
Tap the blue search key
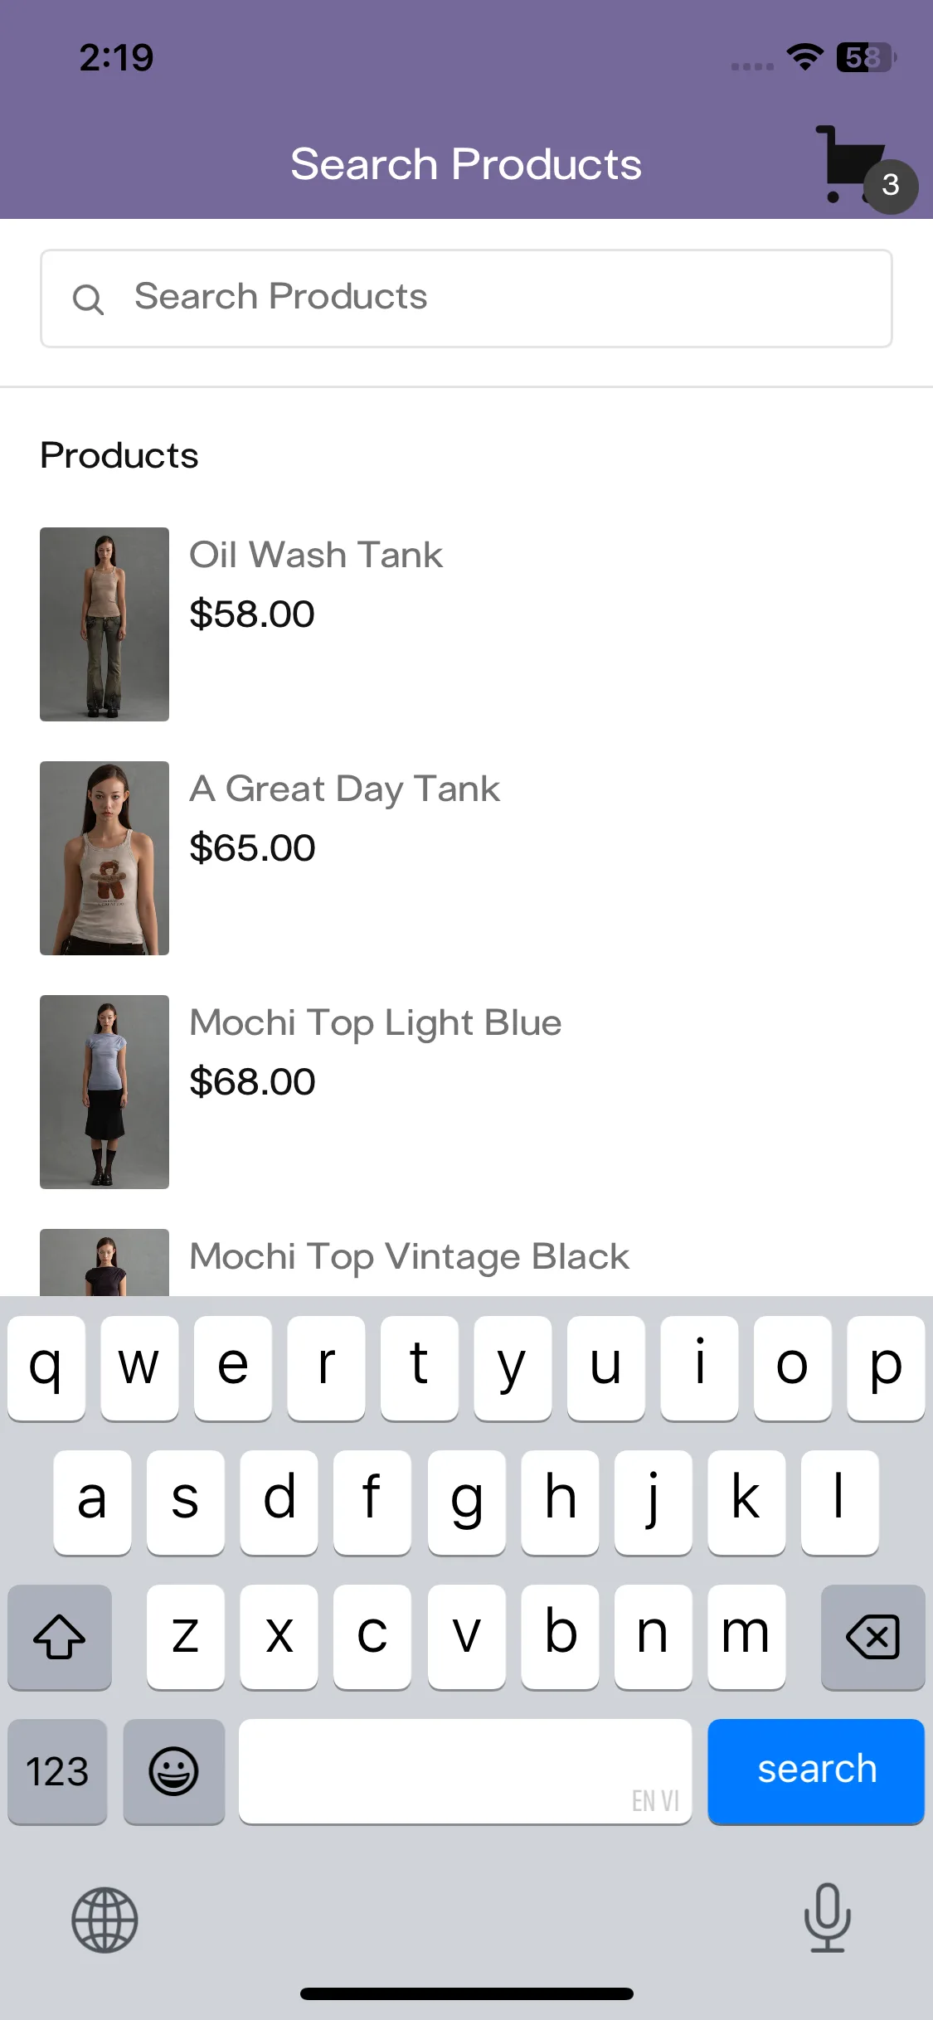[816, 1771]
